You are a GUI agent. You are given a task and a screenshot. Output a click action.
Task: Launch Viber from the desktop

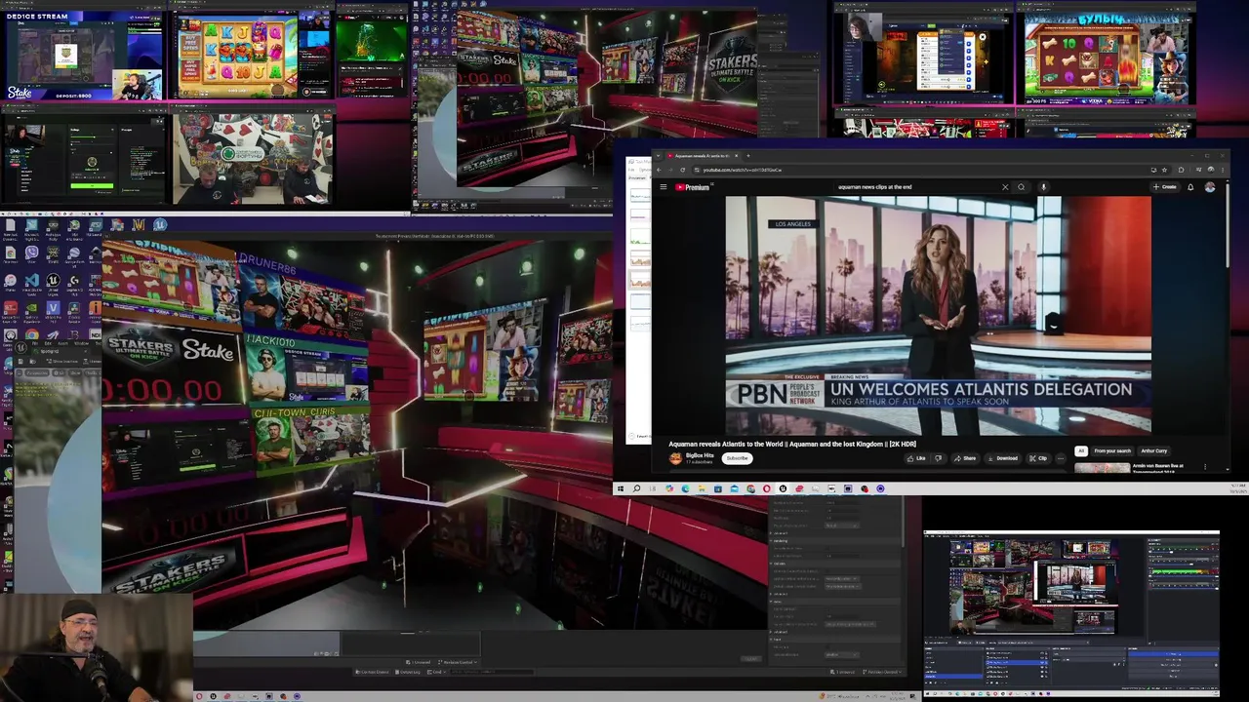coord(32,253)
